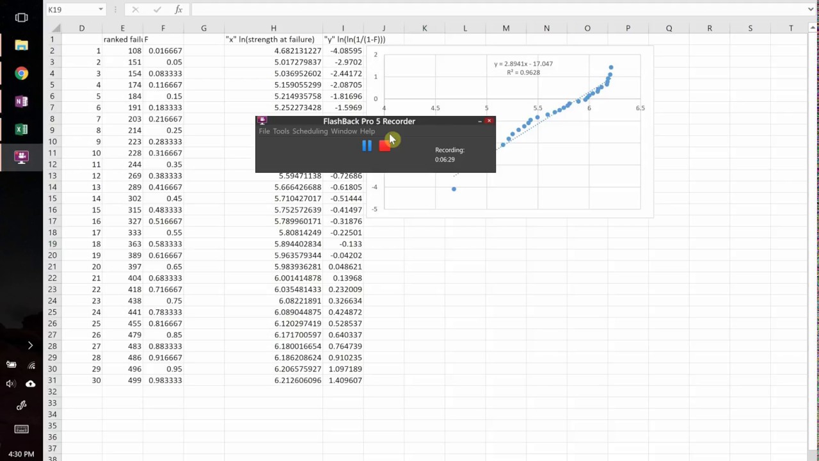Pause the FlashBack recording
Viewport: 819px width, 461px height.
(367, 146)
